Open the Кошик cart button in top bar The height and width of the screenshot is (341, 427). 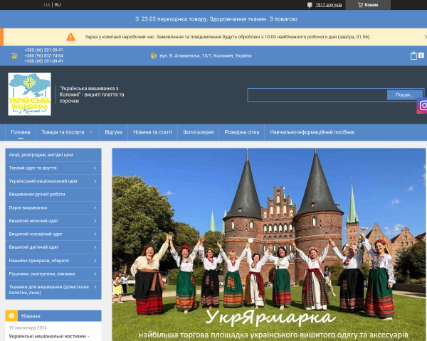[368, 5]
